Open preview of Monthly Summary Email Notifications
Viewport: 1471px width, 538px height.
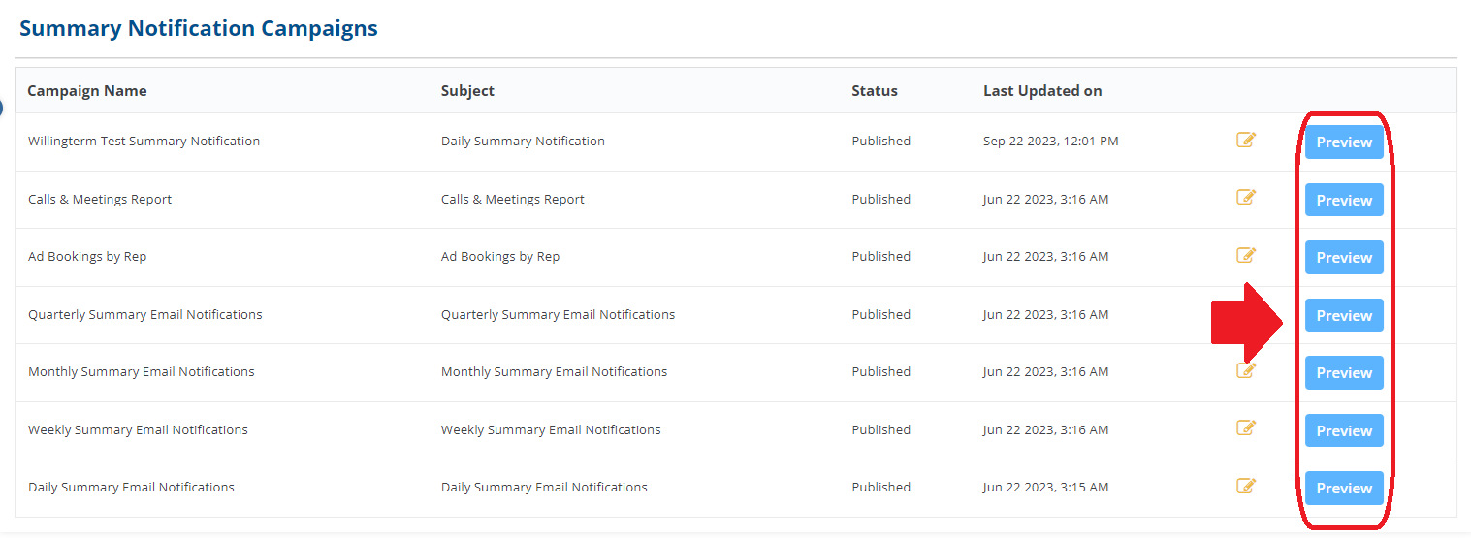pyautogui.click(x=1344, y=372)
